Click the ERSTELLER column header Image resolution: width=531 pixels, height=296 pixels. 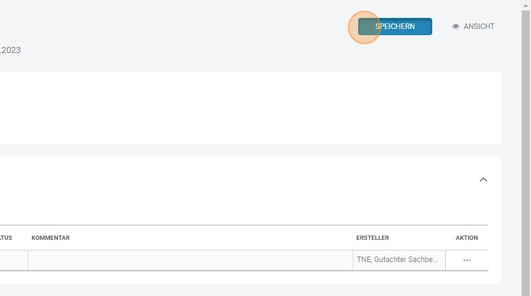click(372, 237)
